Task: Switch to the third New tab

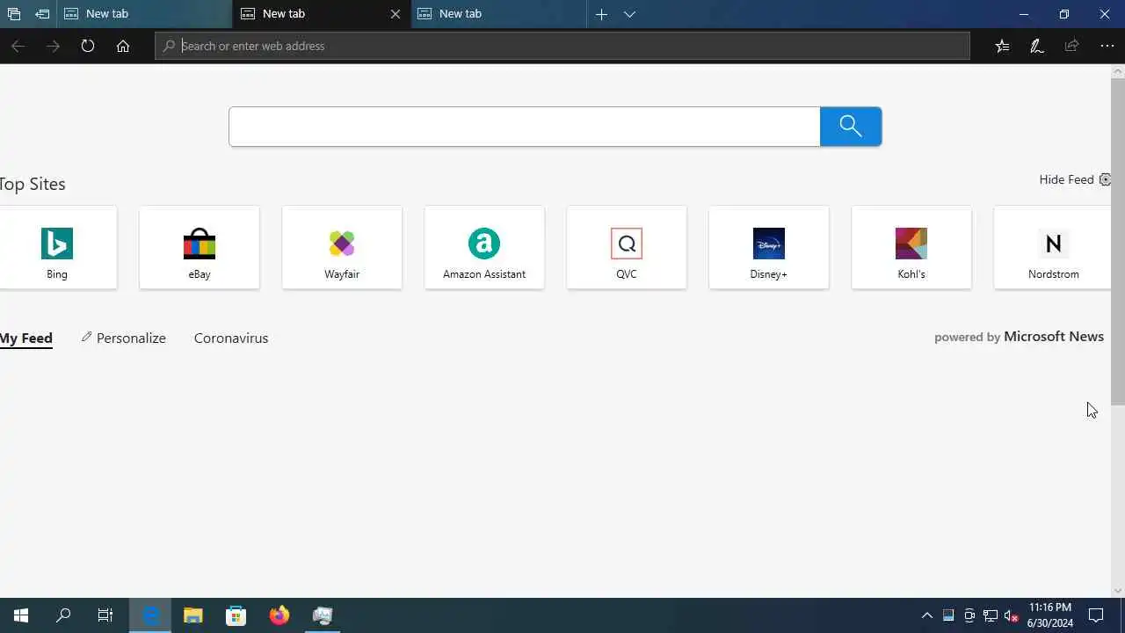Action: 498,14
